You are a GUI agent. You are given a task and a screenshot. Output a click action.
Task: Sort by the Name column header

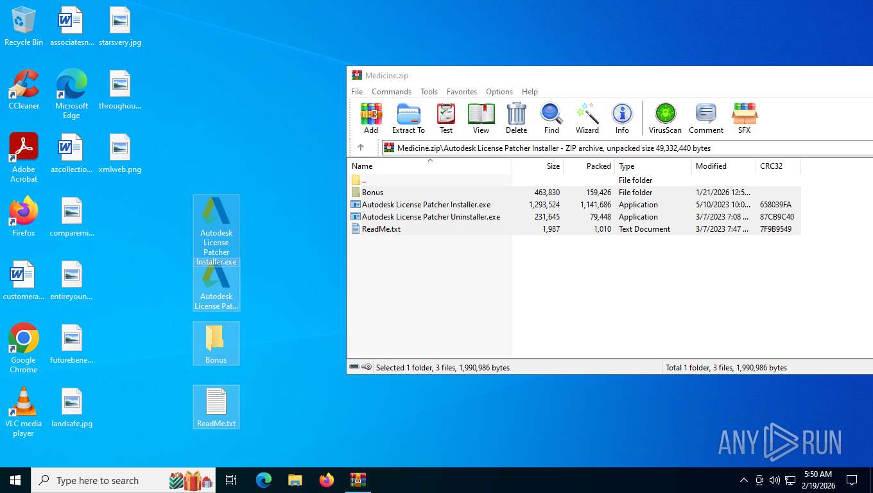pyautogui.click(x=429, y=166)
